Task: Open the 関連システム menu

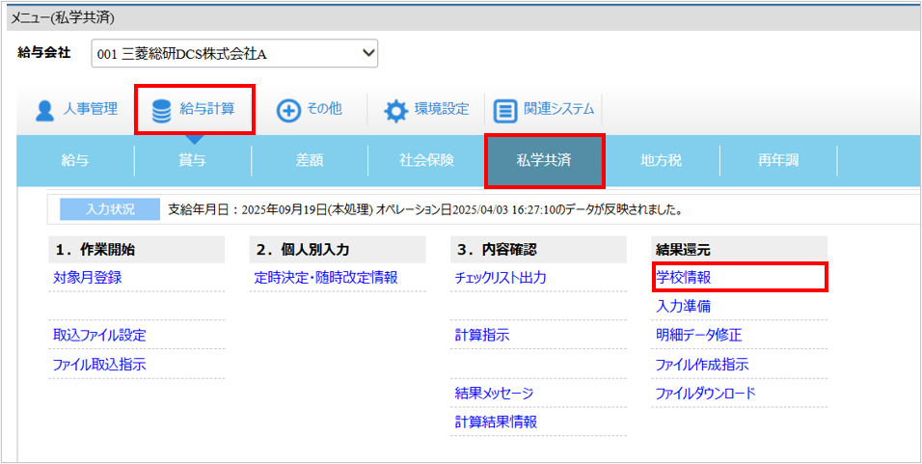Action: click(543, 109)
